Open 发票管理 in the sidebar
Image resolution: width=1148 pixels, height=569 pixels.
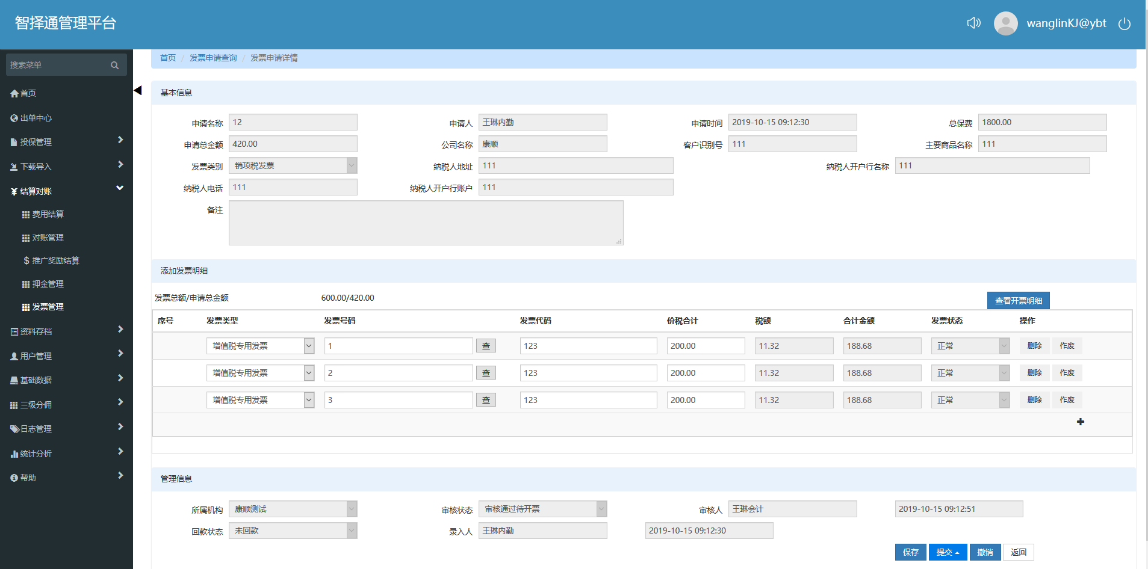click(48, 307)
